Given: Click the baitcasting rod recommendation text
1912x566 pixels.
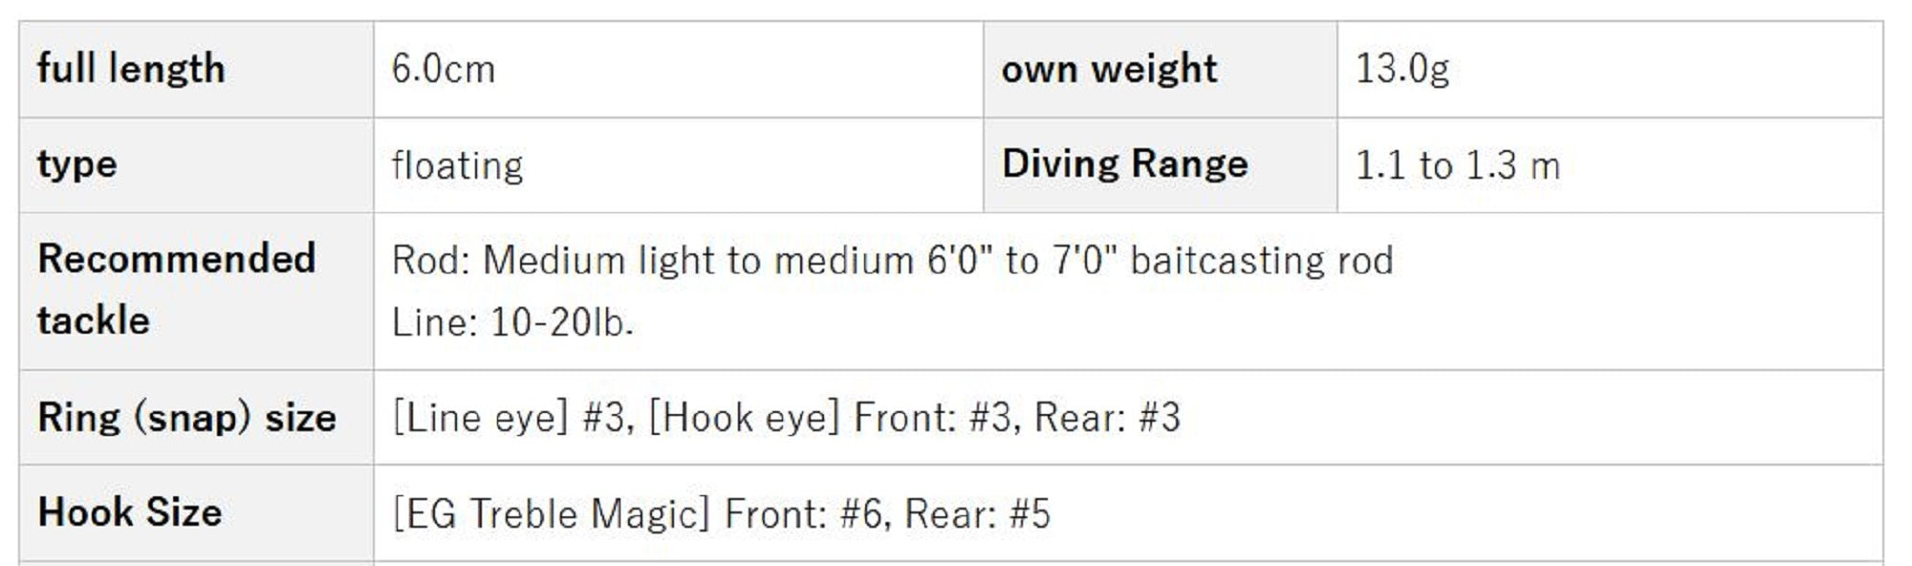Looking at the screenshot, I should pyautogui.click(x=1261, y=261).
